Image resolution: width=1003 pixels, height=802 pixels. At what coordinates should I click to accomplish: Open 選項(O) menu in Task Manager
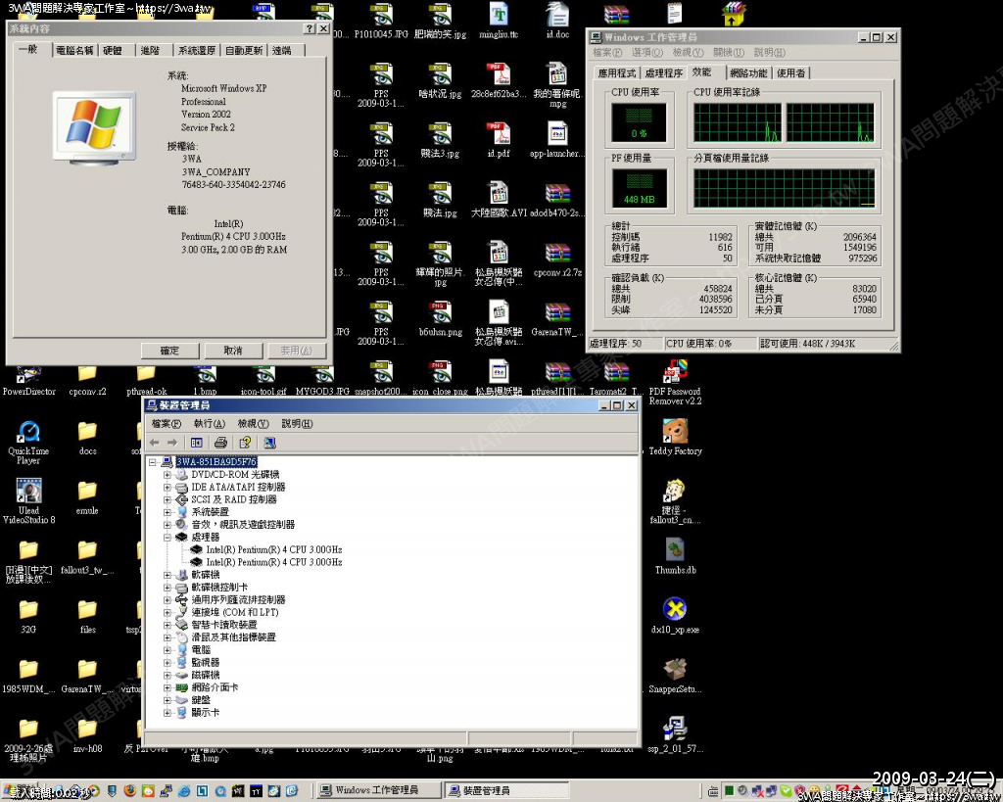coord(647,53)
